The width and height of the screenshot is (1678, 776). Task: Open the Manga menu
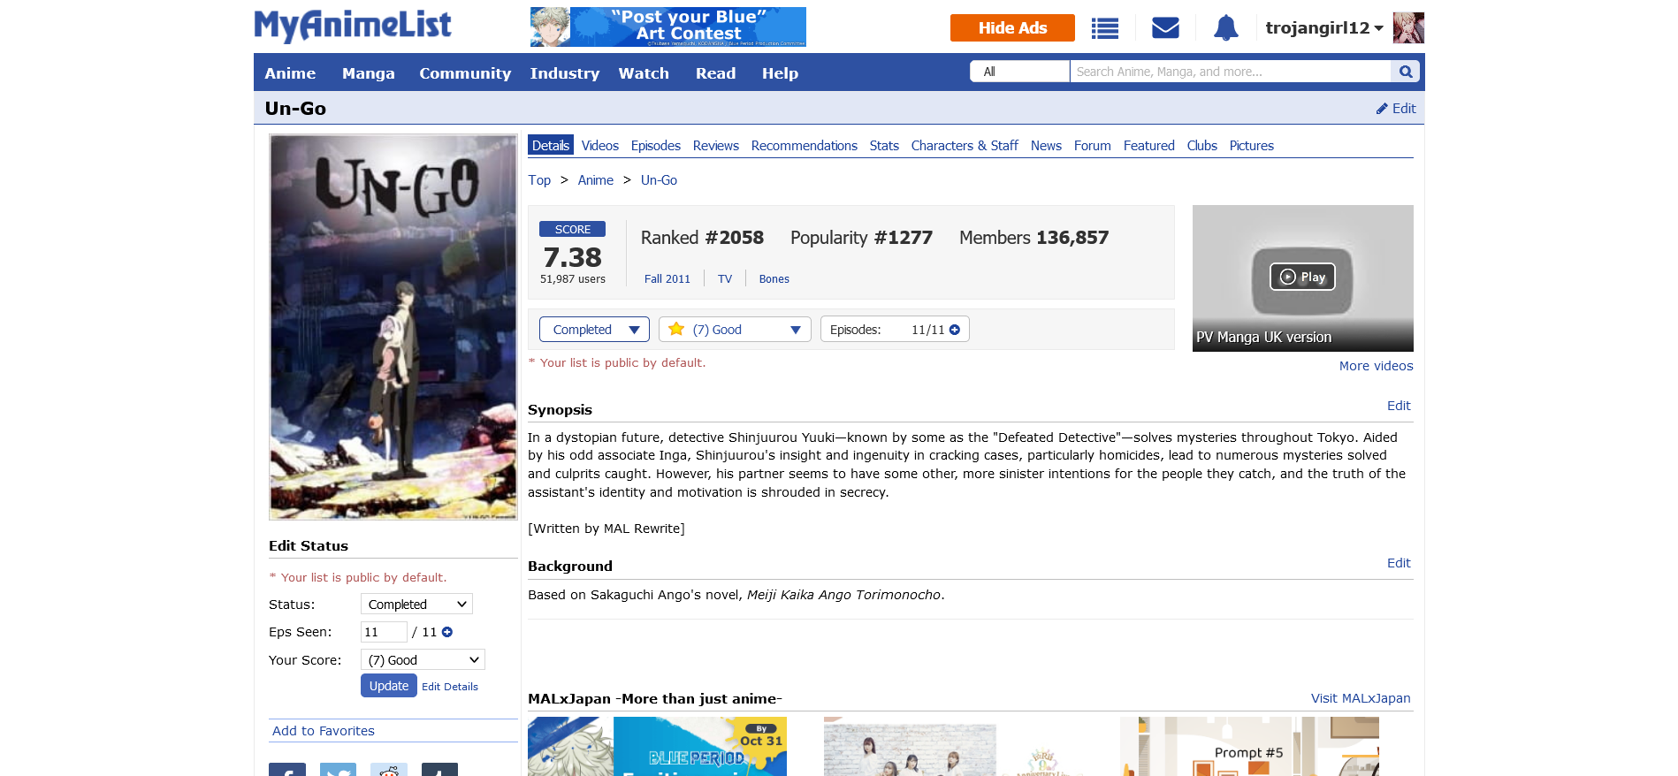[369, 73]
